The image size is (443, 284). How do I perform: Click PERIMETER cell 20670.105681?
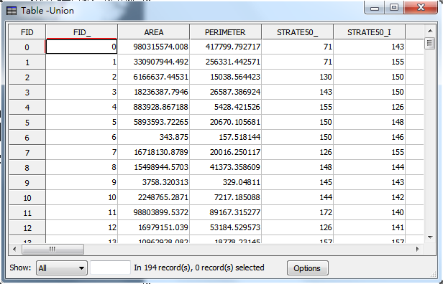(x=225, y=122)
